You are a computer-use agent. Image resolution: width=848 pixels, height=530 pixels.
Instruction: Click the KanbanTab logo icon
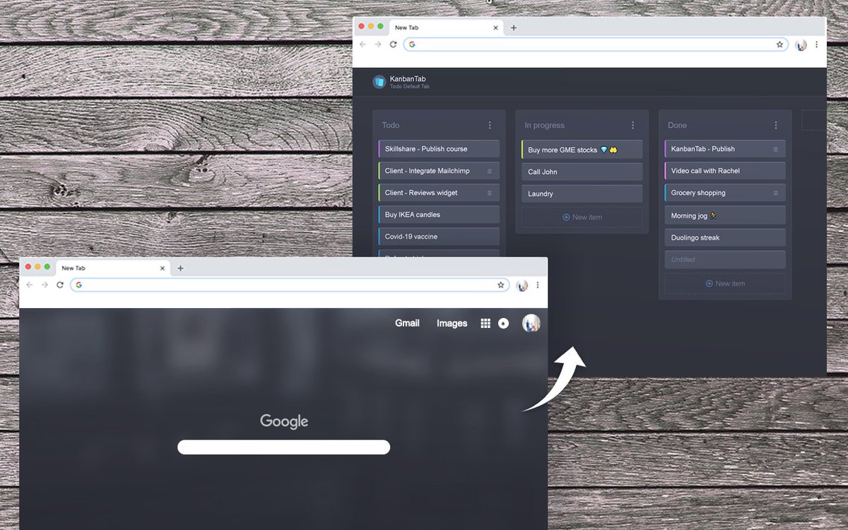[x=379, y=82]
